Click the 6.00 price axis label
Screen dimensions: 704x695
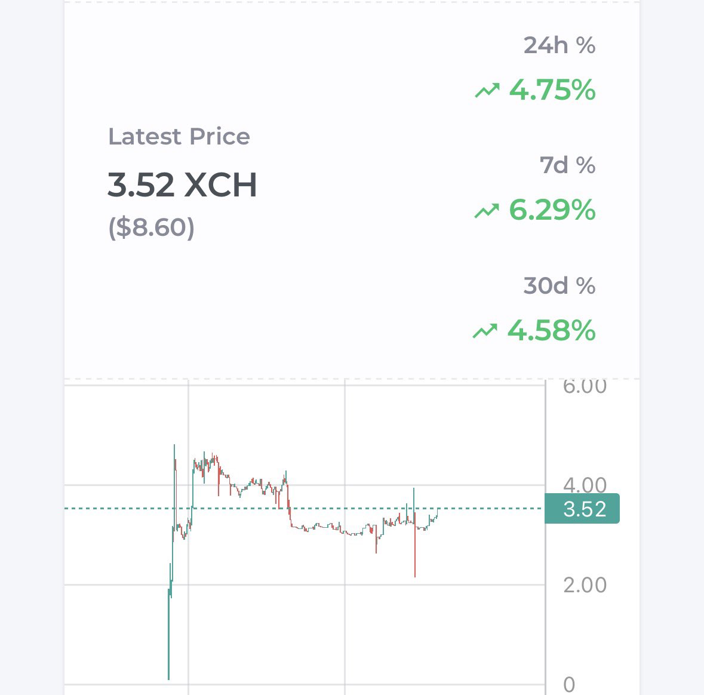(x=584, y=387)
